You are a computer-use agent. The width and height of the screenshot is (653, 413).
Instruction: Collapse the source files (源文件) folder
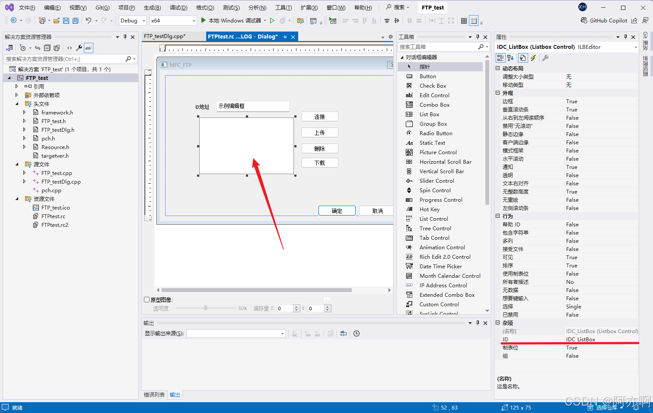click(17, 164)
